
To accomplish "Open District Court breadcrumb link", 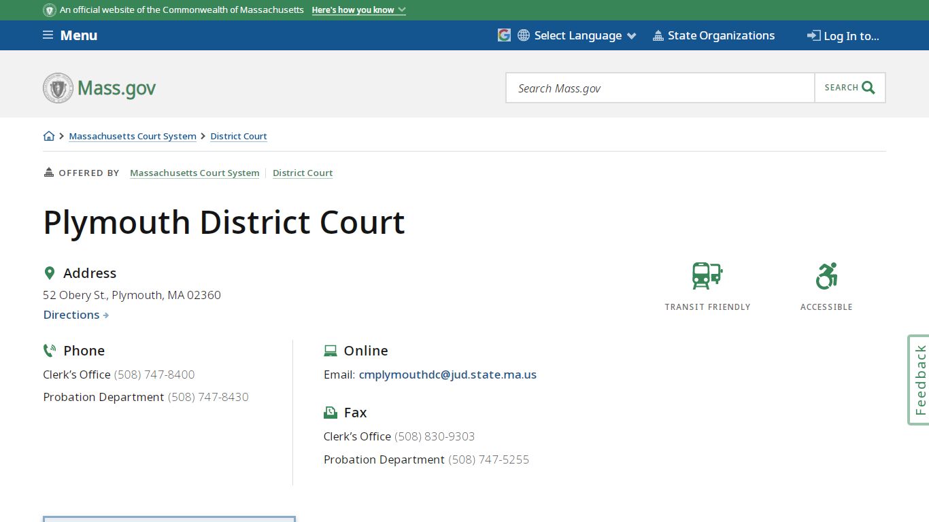I will coord(239,136).
